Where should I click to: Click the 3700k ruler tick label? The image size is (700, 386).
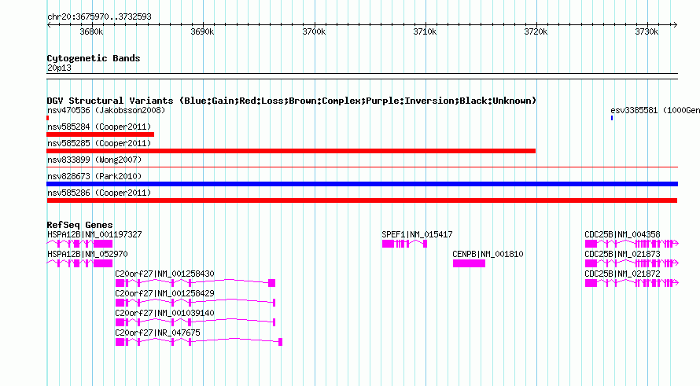point(314,31)
